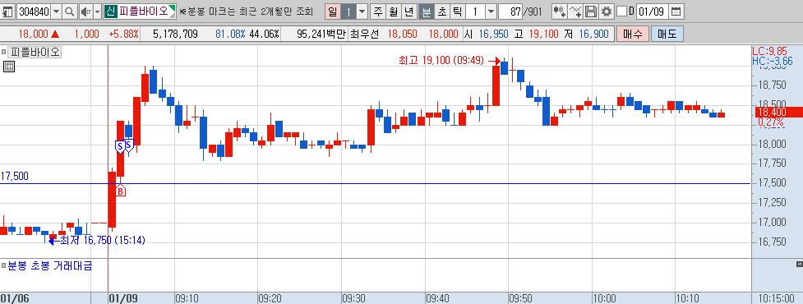Click the date field 01/09
The height and width of the screenshot is (304, 803).
click(652, 12)
